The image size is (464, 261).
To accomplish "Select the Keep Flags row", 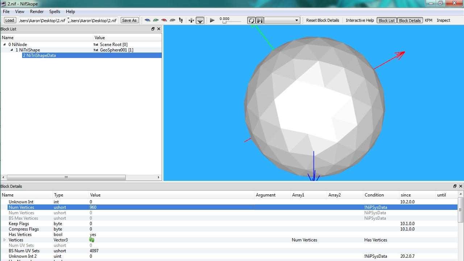I will pos(229,224).
